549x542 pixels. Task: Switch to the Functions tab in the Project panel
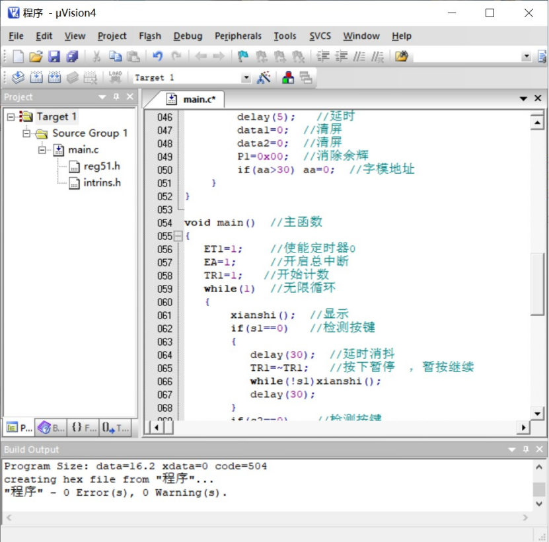(x=83, y=428)
